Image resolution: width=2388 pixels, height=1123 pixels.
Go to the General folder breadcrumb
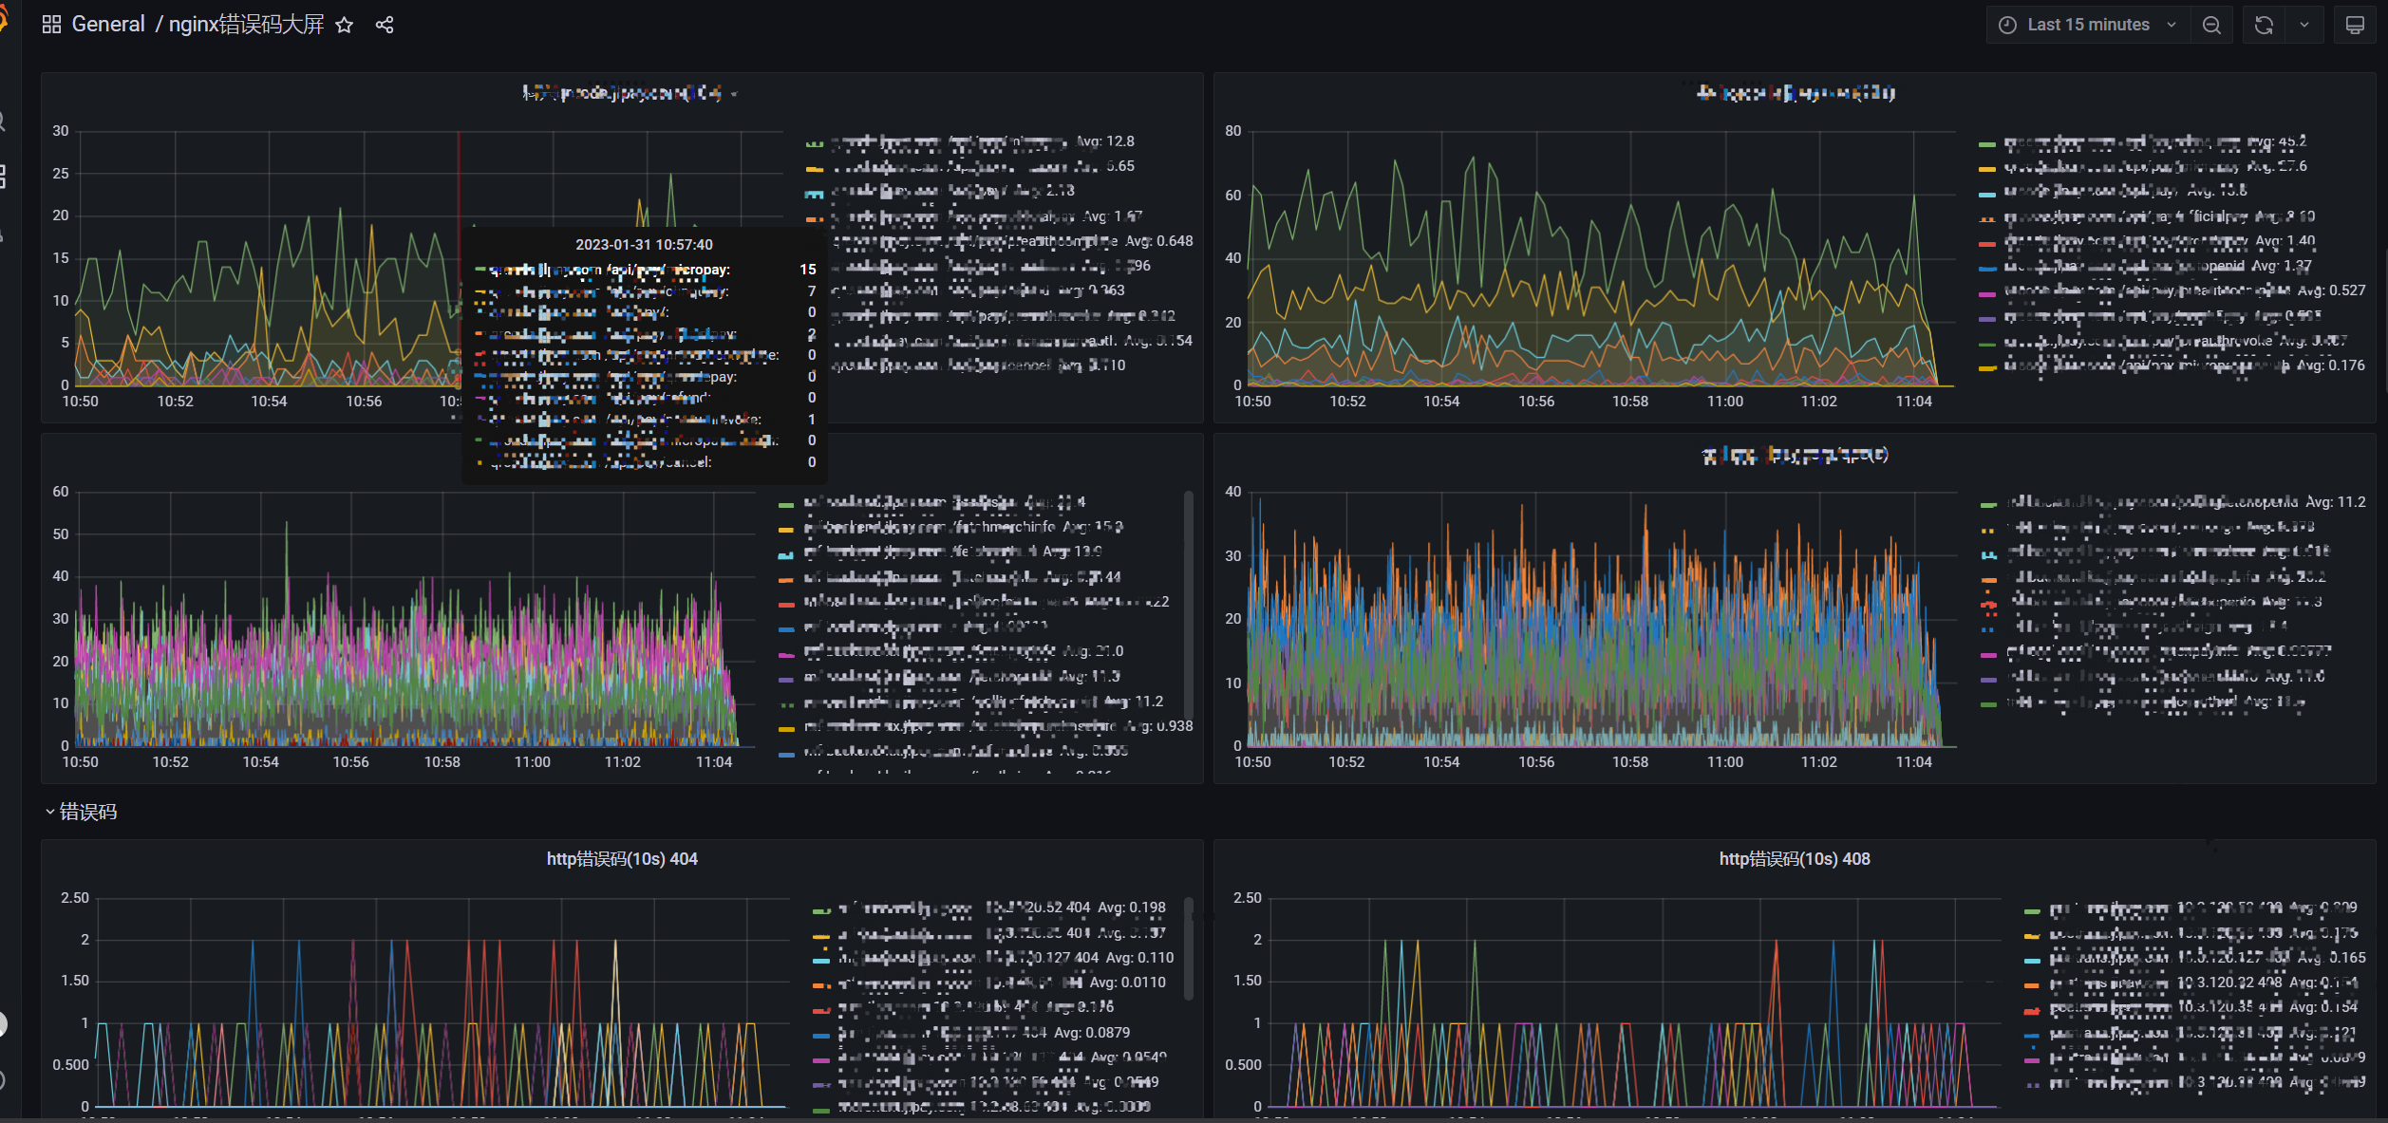point(108,25)
